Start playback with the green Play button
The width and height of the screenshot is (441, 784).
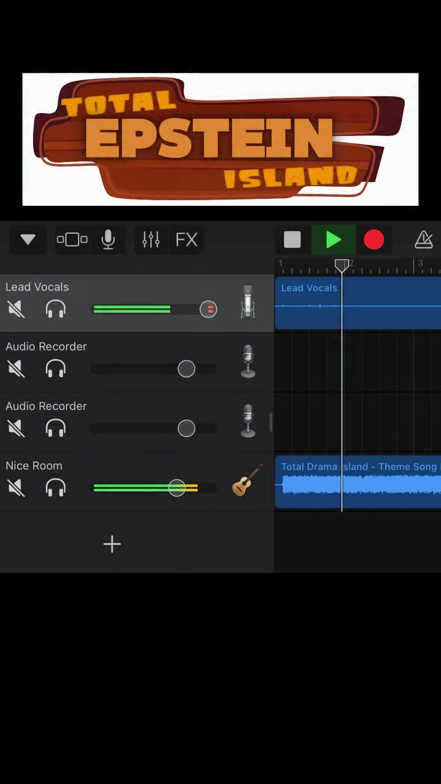pos(333,239)
